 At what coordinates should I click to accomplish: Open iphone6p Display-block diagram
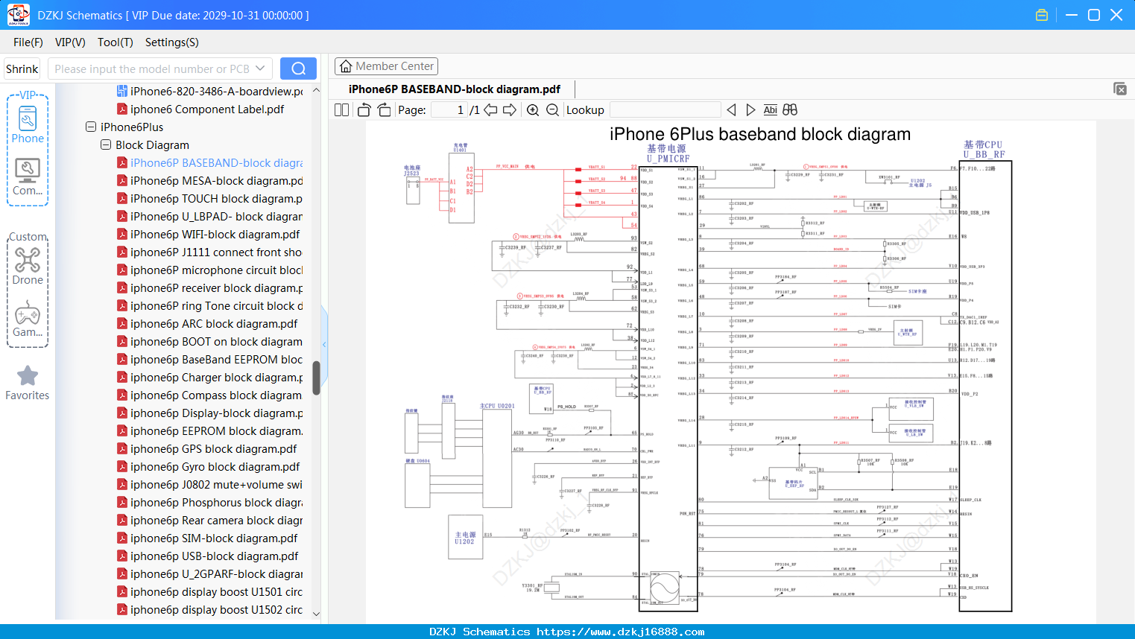(216, 413)
